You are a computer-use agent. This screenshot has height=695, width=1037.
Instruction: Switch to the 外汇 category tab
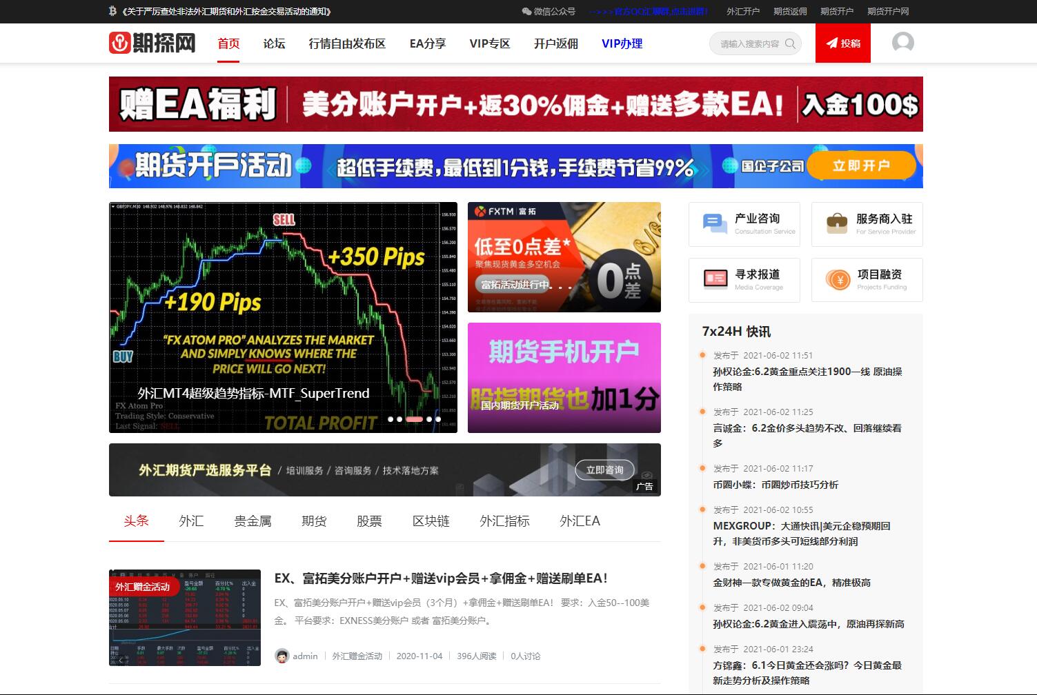pos(191,521)
